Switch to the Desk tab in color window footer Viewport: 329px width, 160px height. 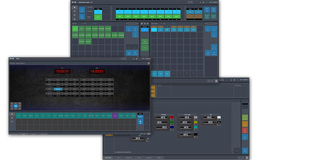pos(139,158)
